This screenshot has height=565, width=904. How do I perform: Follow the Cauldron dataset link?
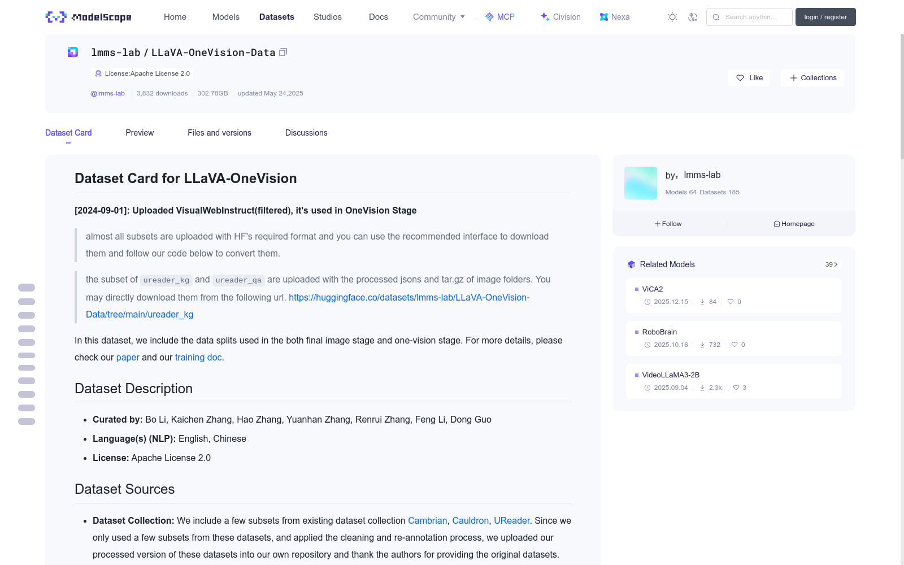pos(471,520)
